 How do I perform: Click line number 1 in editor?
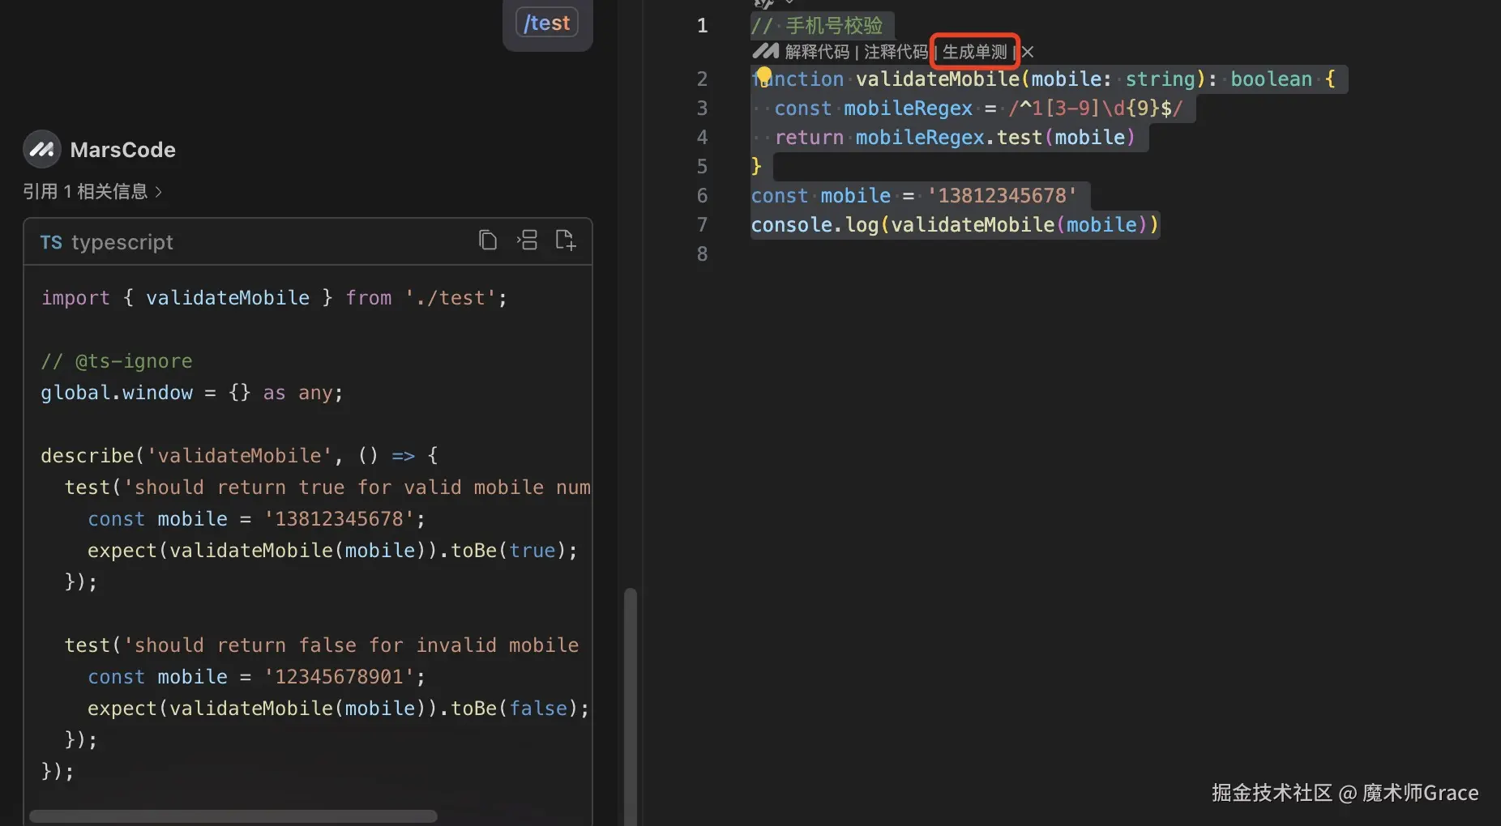click(x=702, y=26)
